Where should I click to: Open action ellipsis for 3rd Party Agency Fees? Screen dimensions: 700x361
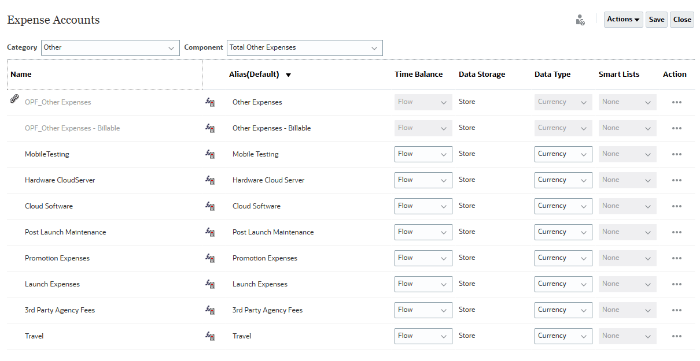point(677,310)
